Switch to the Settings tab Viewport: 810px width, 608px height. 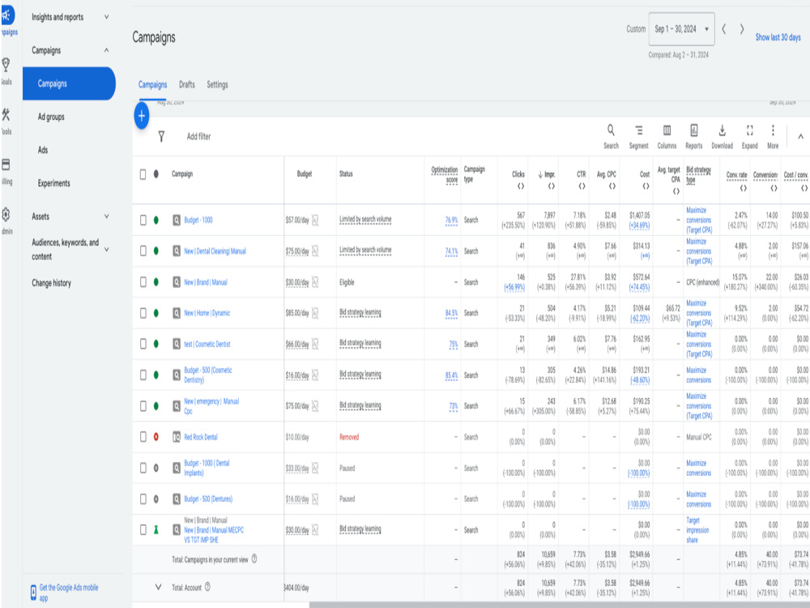coord(217,85)
